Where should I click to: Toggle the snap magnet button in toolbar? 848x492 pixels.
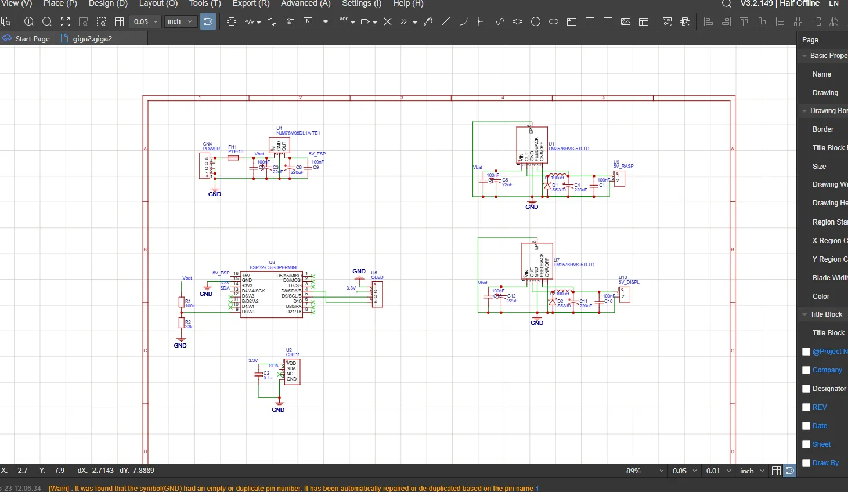coord(208,21)
